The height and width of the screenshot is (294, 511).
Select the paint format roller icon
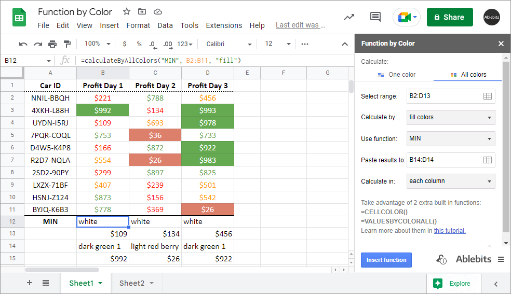(x=66, y=44)
